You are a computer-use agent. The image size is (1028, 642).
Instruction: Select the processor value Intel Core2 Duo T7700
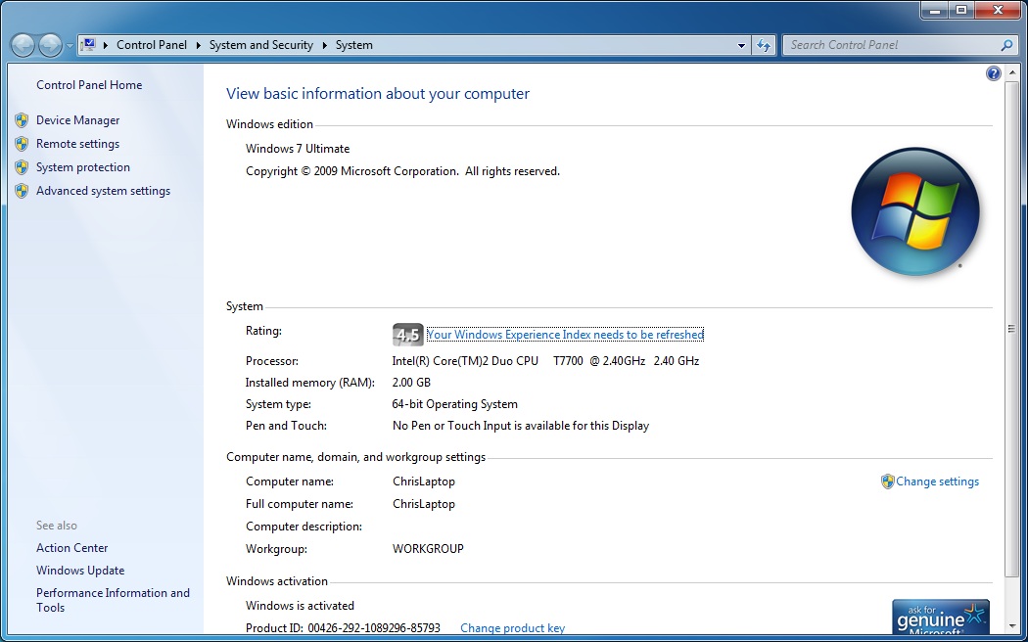(545, 361)
